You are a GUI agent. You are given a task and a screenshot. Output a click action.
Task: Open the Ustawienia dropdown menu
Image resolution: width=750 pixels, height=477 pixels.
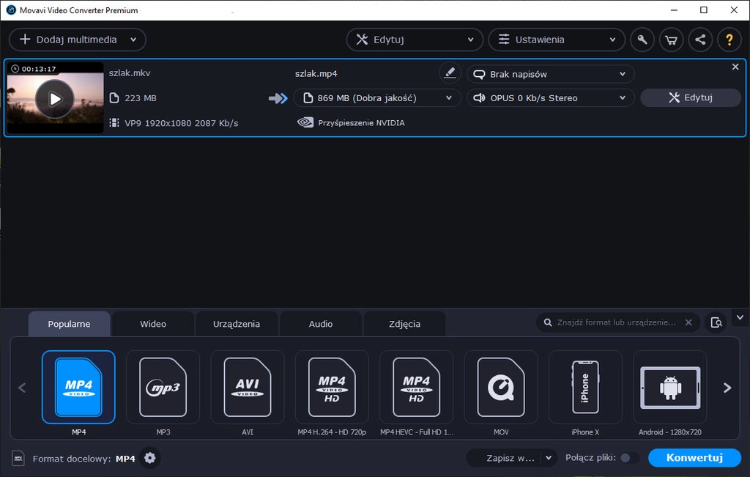pyautogui.click(x=556, y=40)
